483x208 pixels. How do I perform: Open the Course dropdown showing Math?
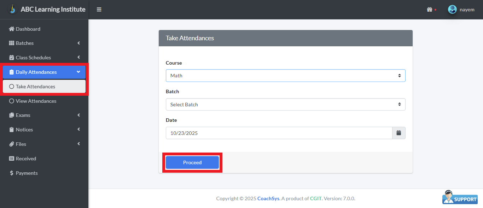coord(285,75)
